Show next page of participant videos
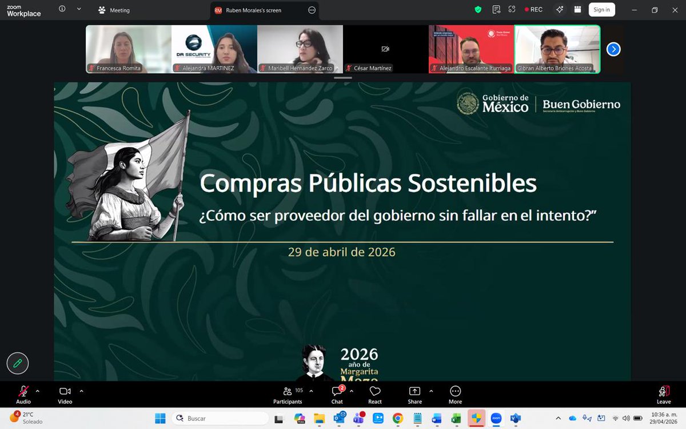The height and width of the screenshot is (429, 686). point(613,49)
